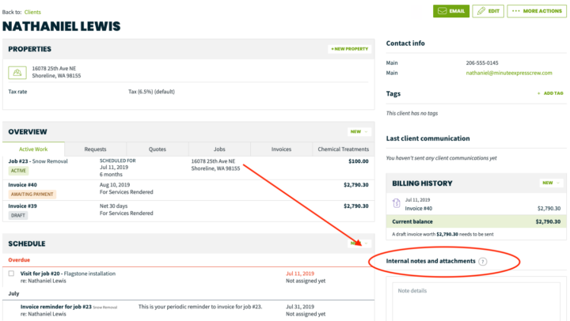The height and width of the screenshot is (321, 570).
Task: Click the property map icon
Action: 16,72
